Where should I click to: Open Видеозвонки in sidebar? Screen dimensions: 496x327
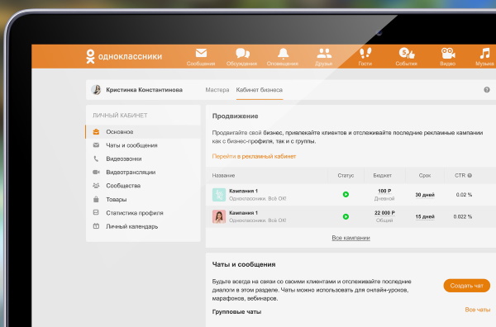point(124,159)
